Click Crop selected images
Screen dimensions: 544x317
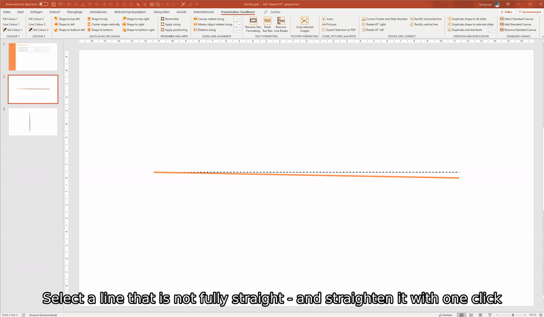304,24
